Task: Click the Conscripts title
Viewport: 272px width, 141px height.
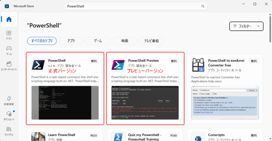Action: [x=216, y=135]
